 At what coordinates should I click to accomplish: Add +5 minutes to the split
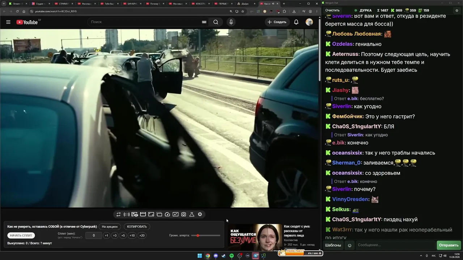pyautogui.click(x=123, y=235)
